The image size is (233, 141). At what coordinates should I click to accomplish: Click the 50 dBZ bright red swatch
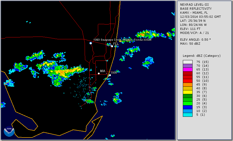(187, 81)
